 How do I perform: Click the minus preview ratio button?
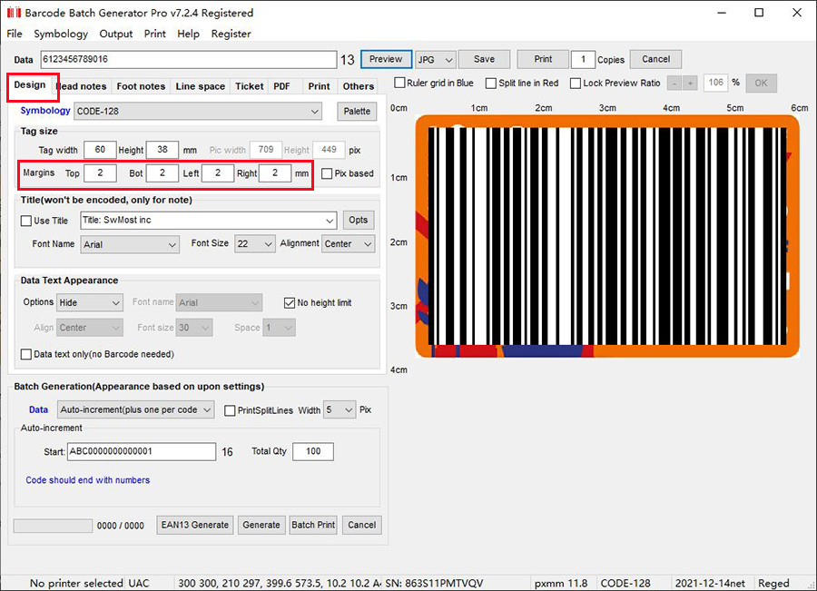(x=674, y=83)
